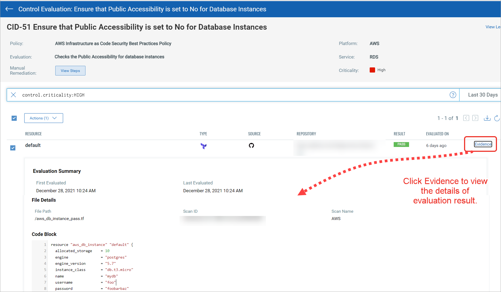Image resolution: width=501 pixels, height=292 pixels.
Task: Toggle the select-all resources checkbox
Action: pos(14,118)
